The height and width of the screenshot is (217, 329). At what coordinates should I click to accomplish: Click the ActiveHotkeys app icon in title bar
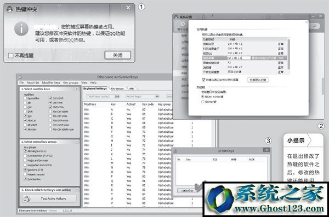[20, 77]
